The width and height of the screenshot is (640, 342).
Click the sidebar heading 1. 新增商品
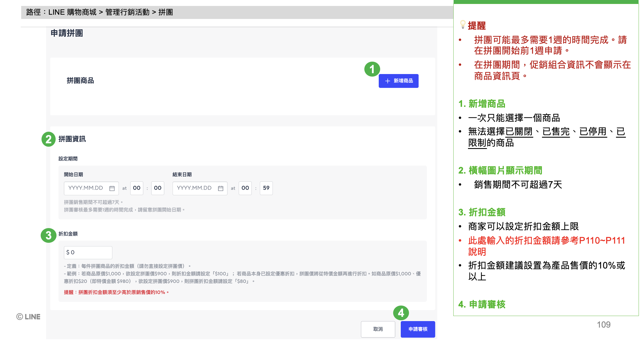[482, 104]
